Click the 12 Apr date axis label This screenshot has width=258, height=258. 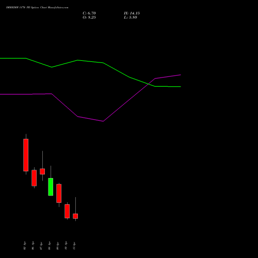[74, 246]
